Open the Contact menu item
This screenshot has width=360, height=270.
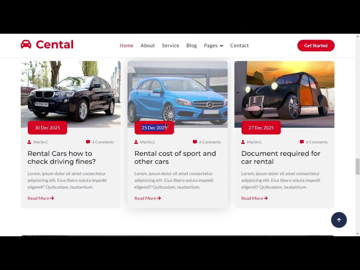(x=239, y=45)
